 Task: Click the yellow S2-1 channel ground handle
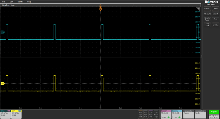(3, 84)
